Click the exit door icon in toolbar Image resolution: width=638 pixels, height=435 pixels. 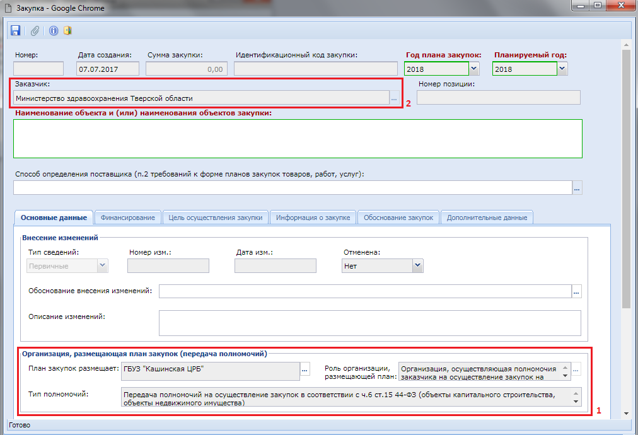coord(67,30)
